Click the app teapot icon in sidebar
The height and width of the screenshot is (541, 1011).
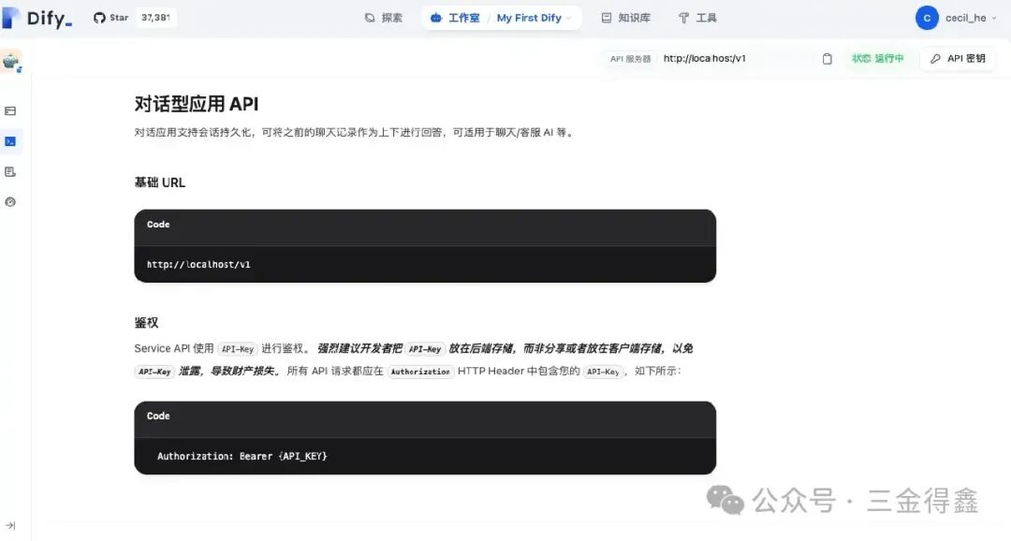(x=11, y=61)
